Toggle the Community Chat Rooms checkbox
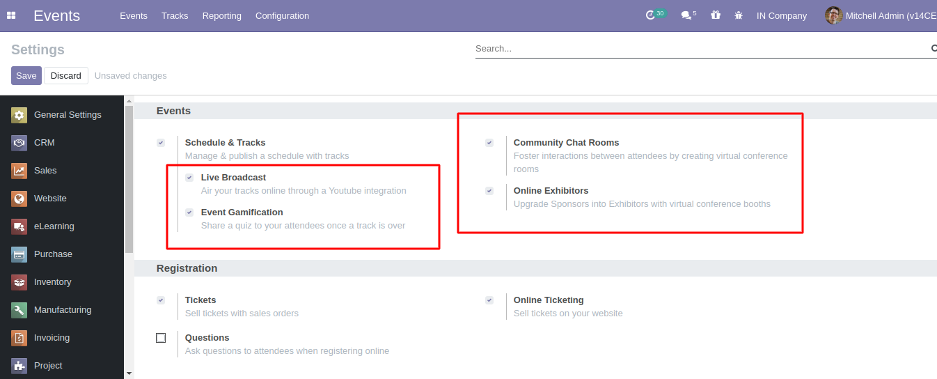The width and height of the screenshot is (937, 379). 489,143
